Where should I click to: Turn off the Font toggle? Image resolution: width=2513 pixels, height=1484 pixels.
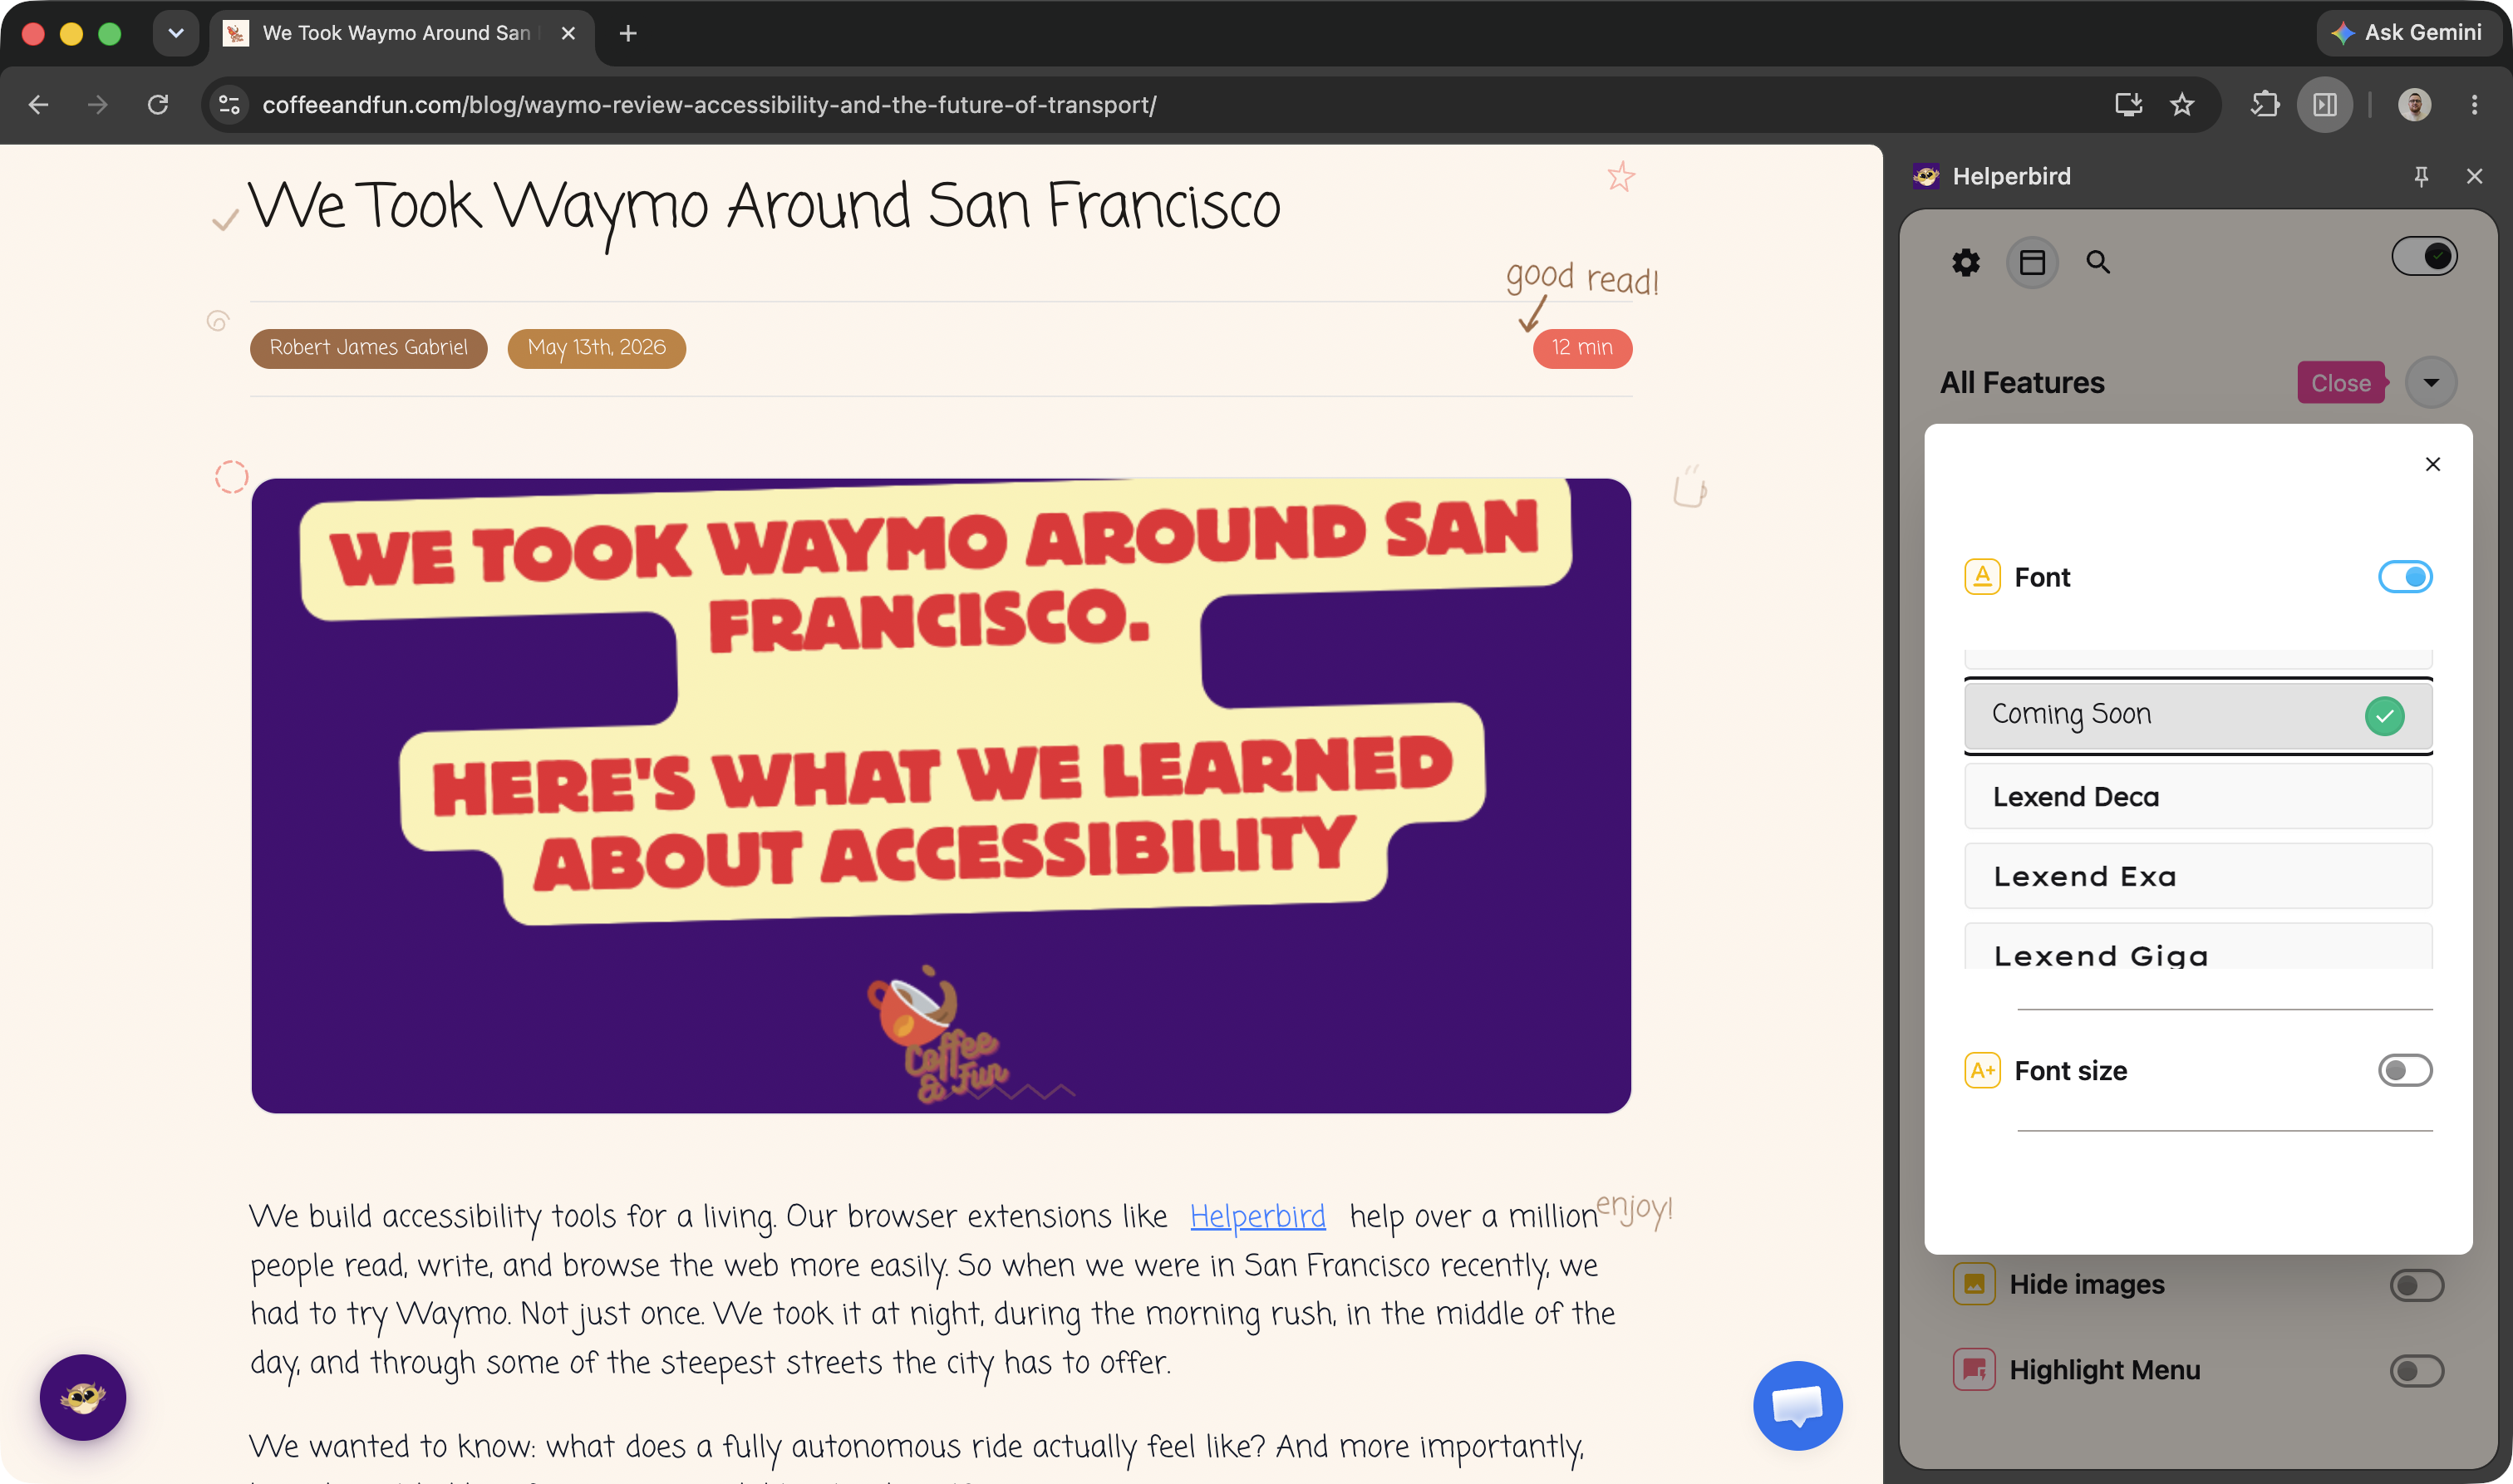2405,577
